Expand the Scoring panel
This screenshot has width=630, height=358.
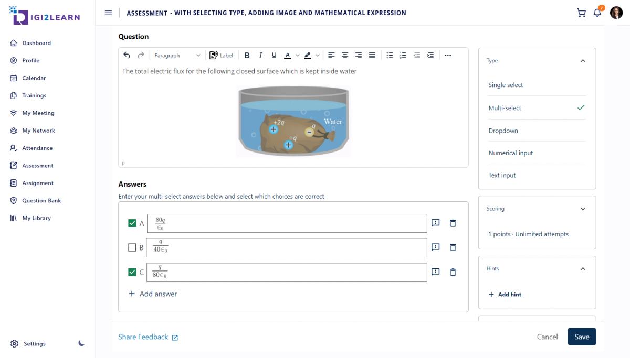583,209
